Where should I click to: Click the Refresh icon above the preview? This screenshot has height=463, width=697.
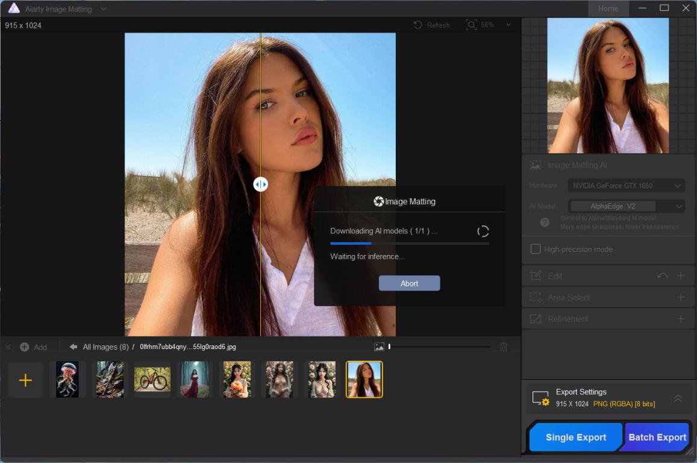point(417,25)
